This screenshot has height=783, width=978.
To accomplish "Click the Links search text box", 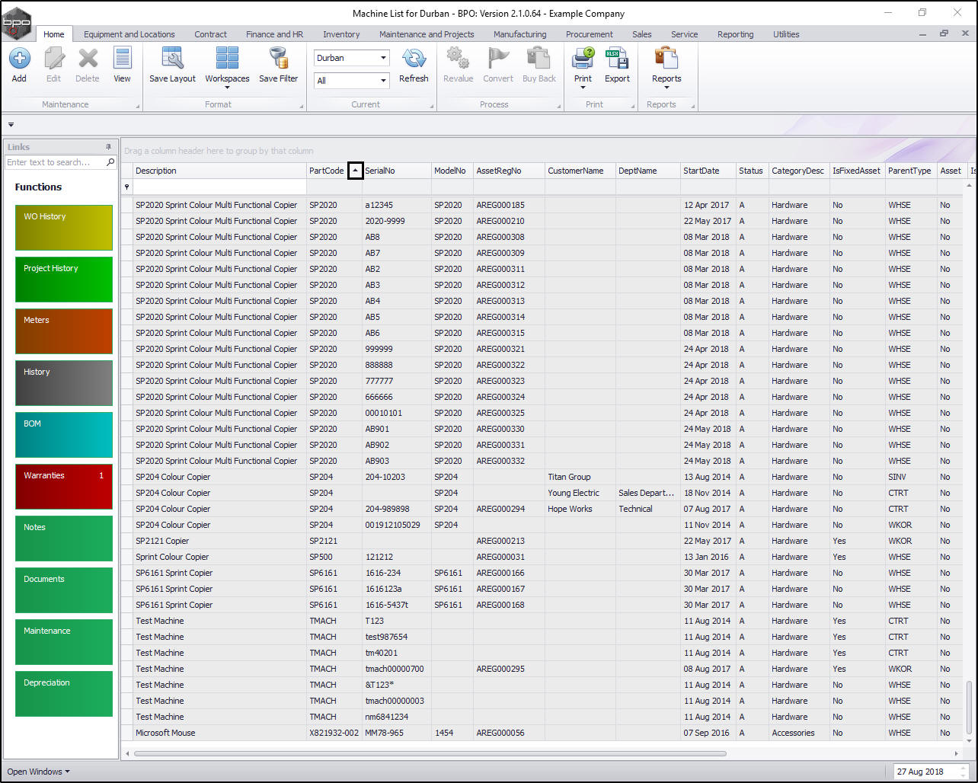I will pos(55,162).
